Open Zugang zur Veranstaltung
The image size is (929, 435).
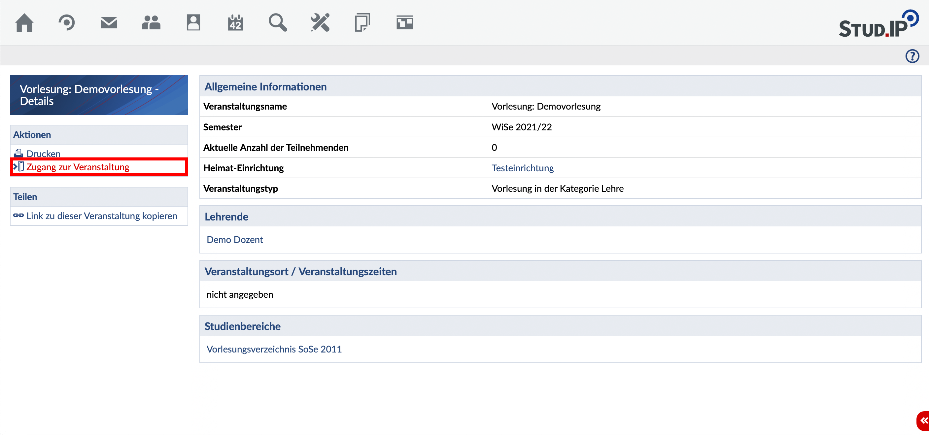click(78, 167)
